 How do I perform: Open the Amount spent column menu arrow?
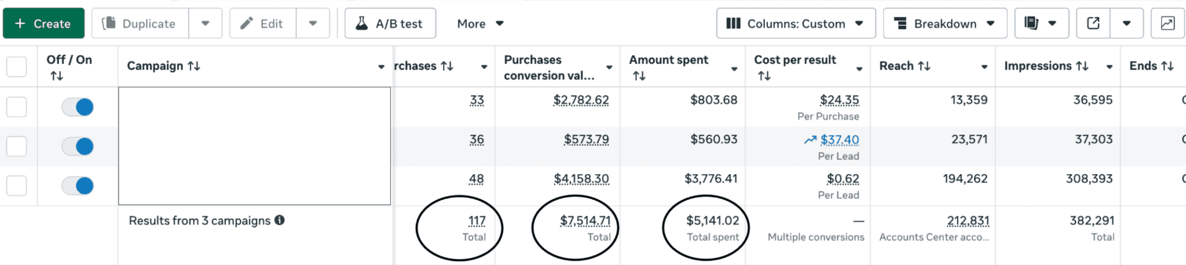tap(734, 69)
